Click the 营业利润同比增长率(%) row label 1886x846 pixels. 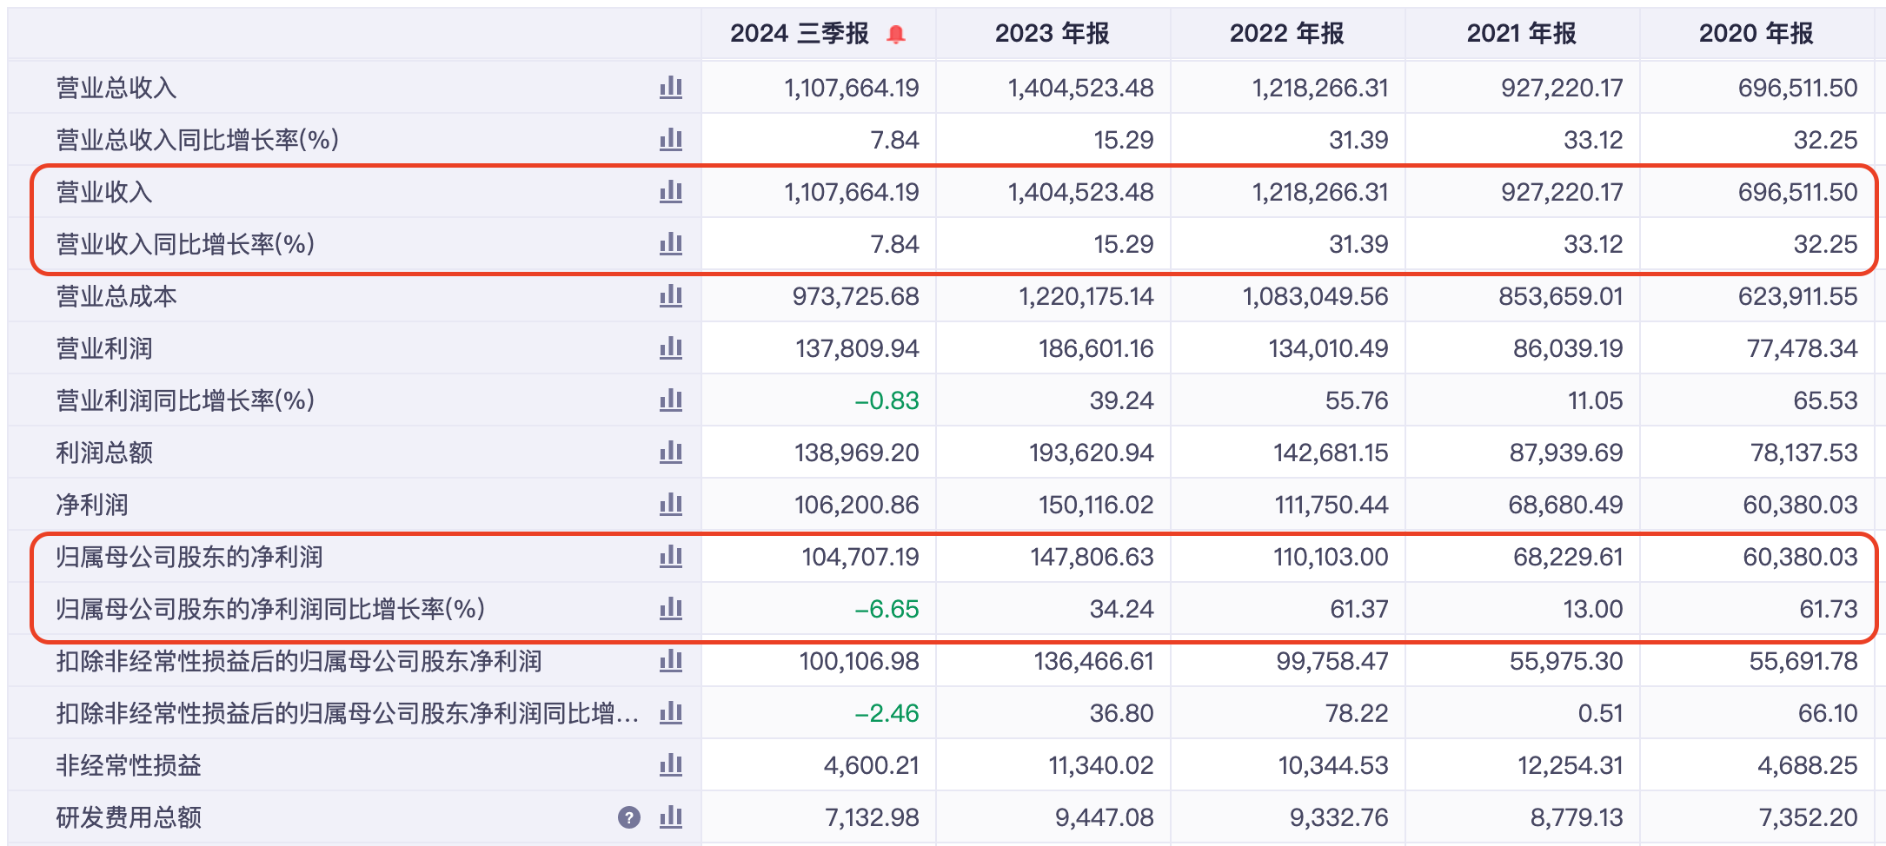point(185,400)
